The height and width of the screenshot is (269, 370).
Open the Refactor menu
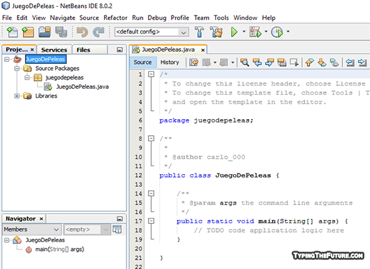tap(116, 18)
